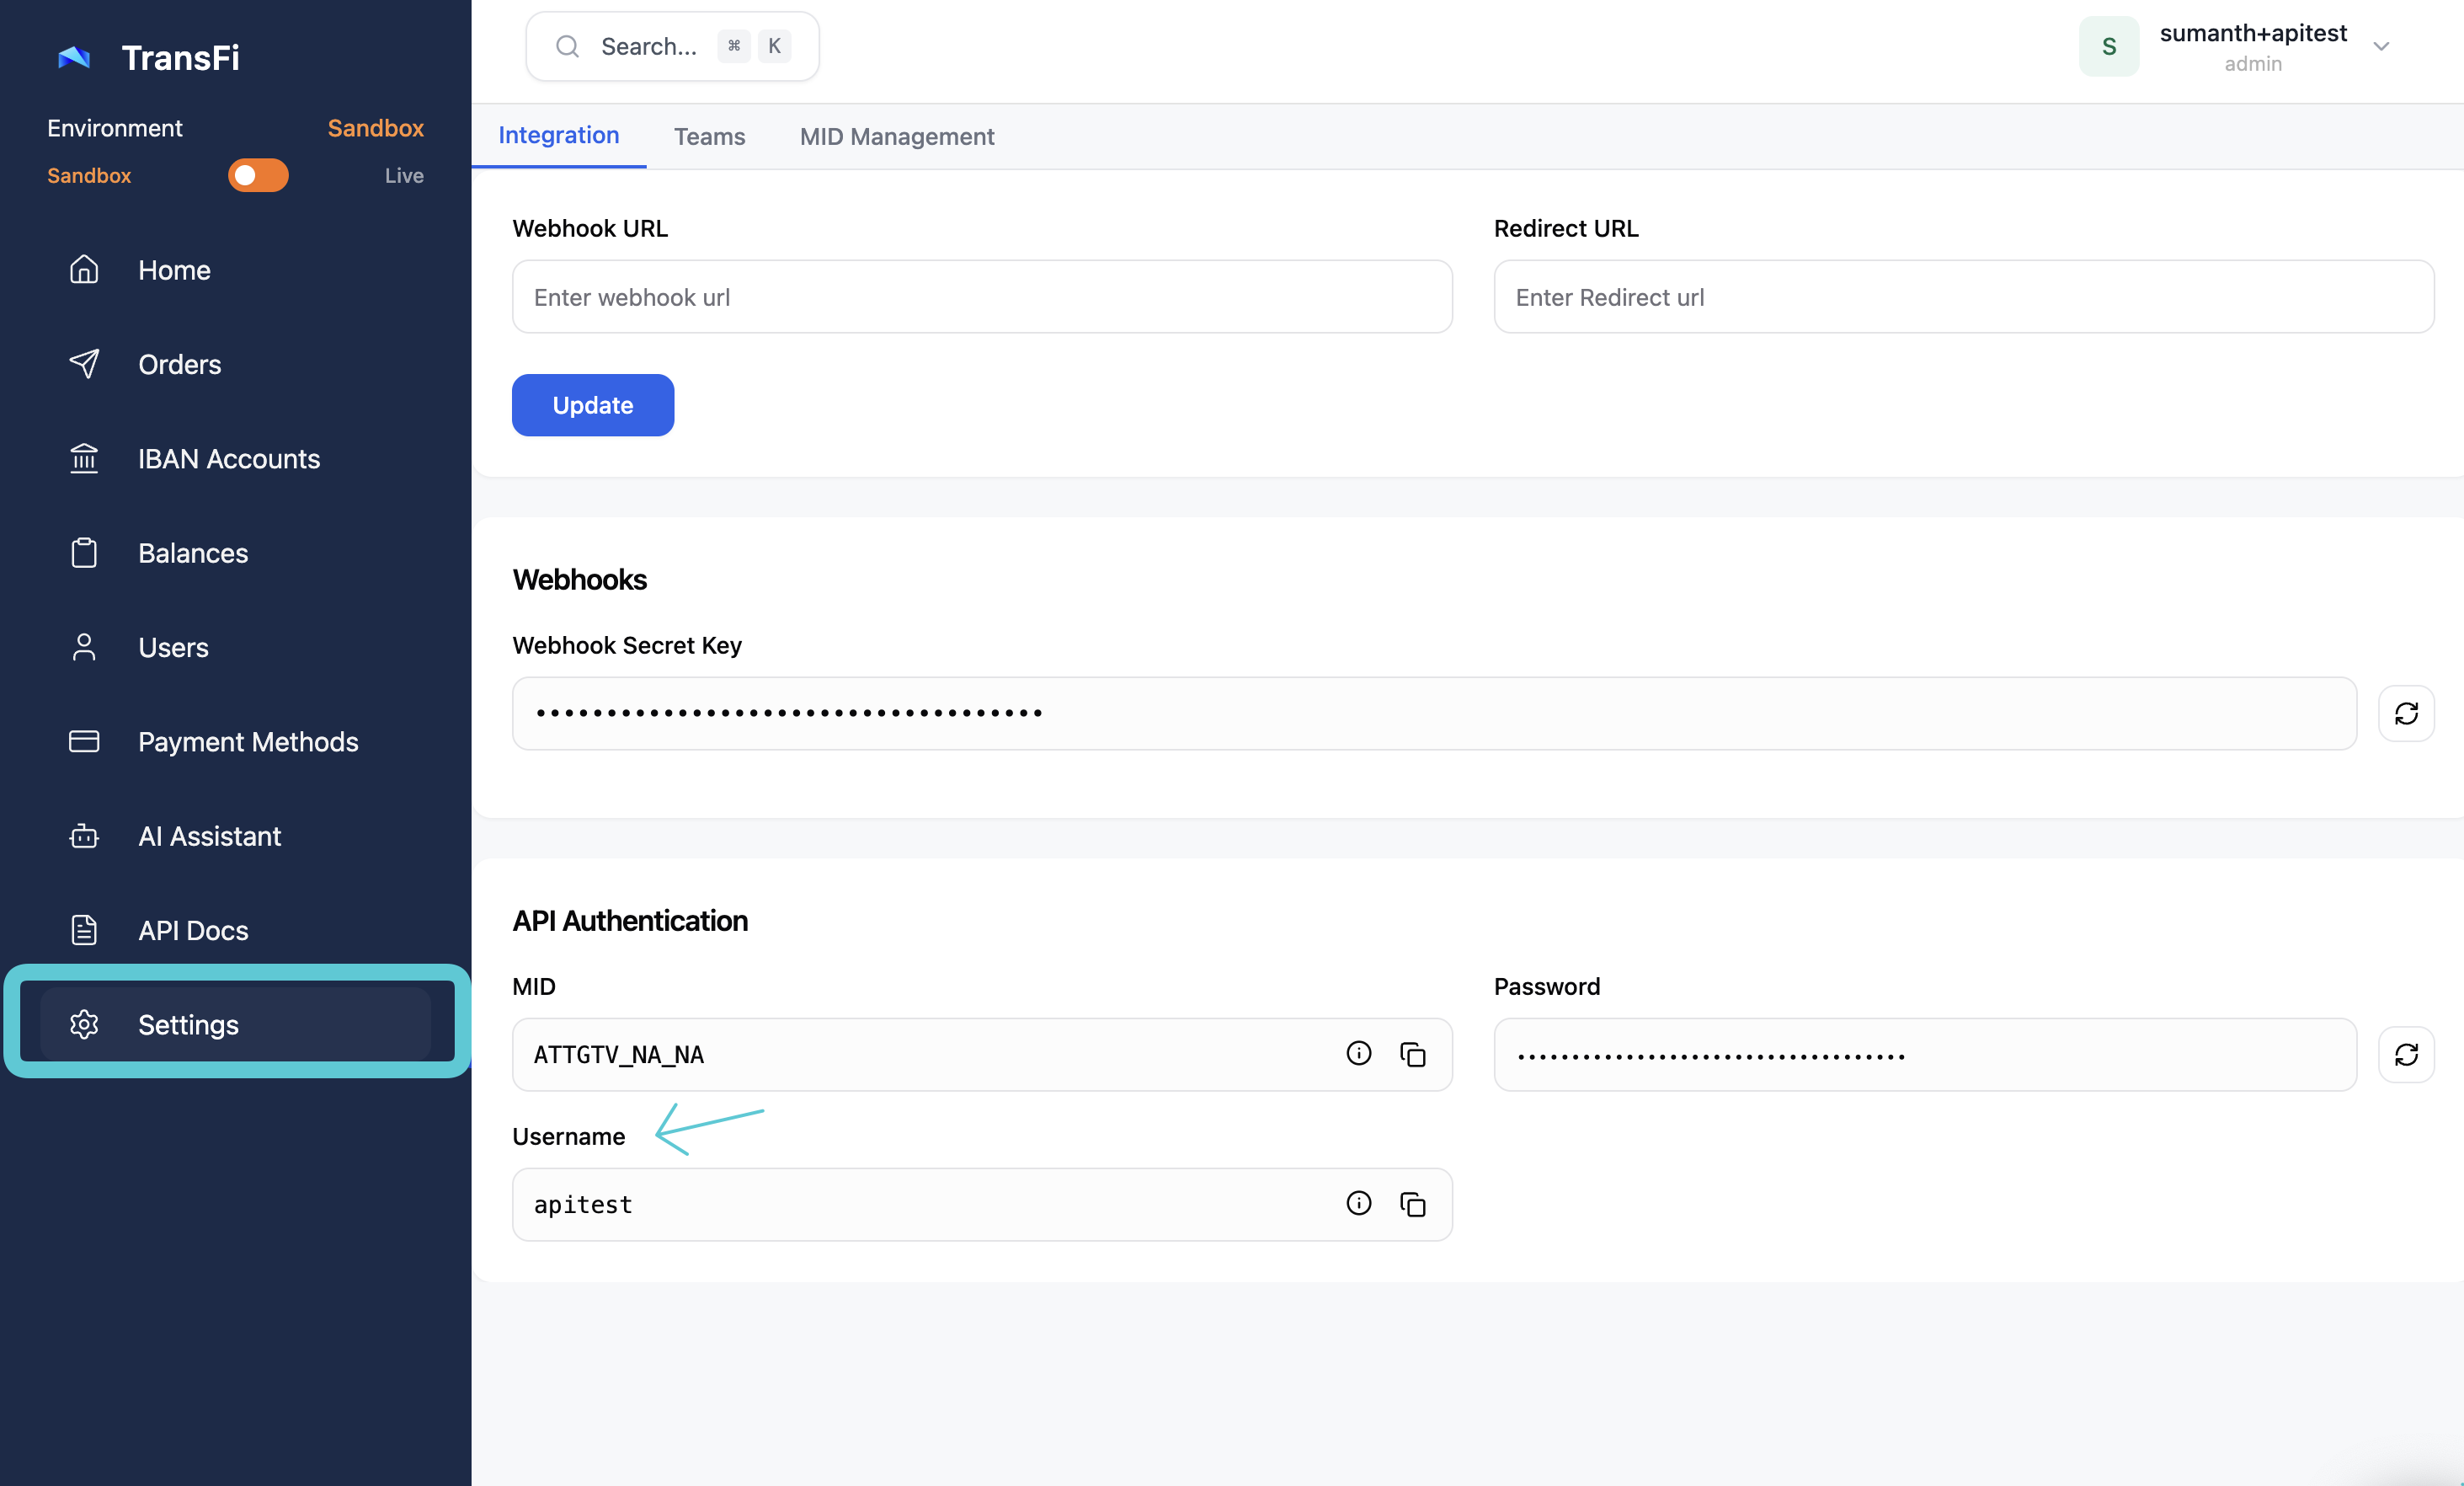The width and height of the screenshot is (2464, 1486).
Task: Open the MID Management tab
Action: [896, 136]
